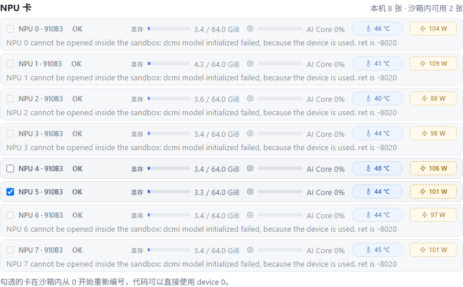Click the NPU 6 sandbox error message
Screen dimensions: 463x287
[201, 229]
